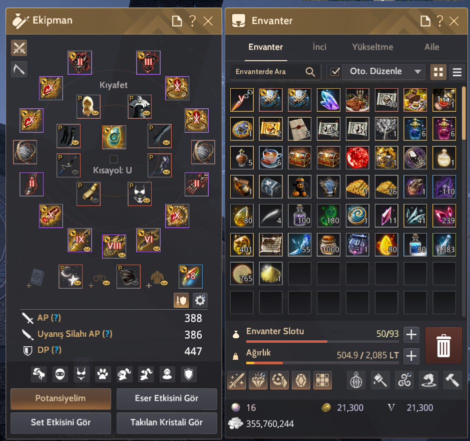Image resolution: width=470 pixels, height=441 pixels.
Task: Switch to list view of inventory
Action: coord(457,72)
